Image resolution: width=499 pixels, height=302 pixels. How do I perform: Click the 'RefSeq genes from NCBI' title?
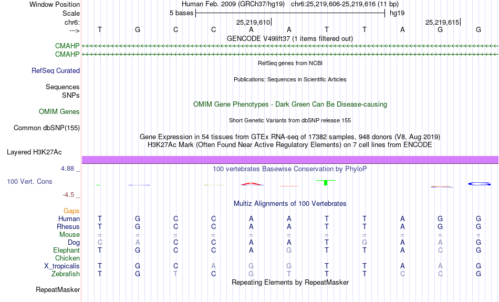(x=290, y=64)
